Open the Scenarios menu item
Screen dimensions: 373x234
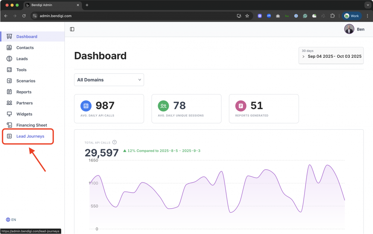[x=25, y=81]
